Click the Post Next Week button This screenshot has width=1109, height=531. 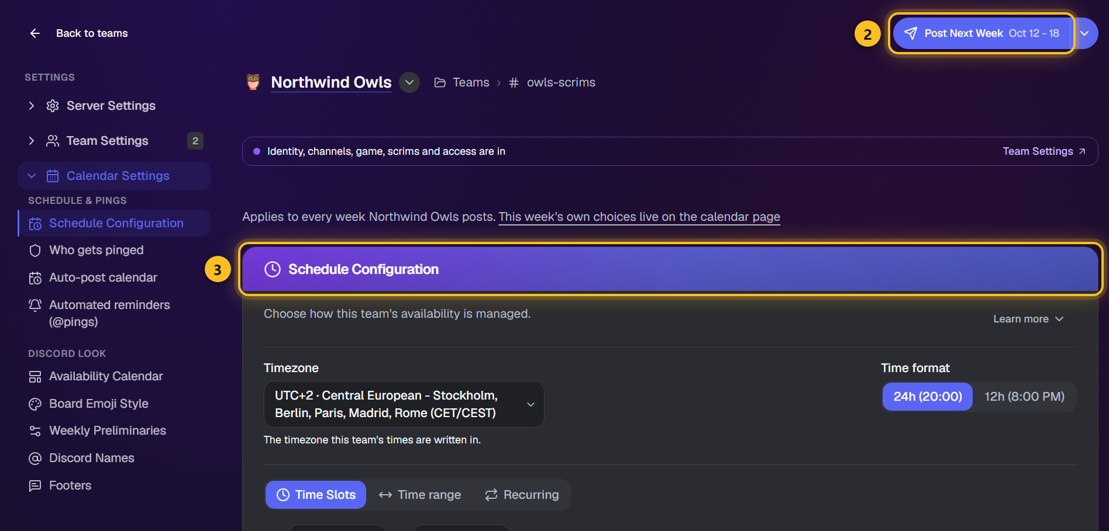point(982,33)
